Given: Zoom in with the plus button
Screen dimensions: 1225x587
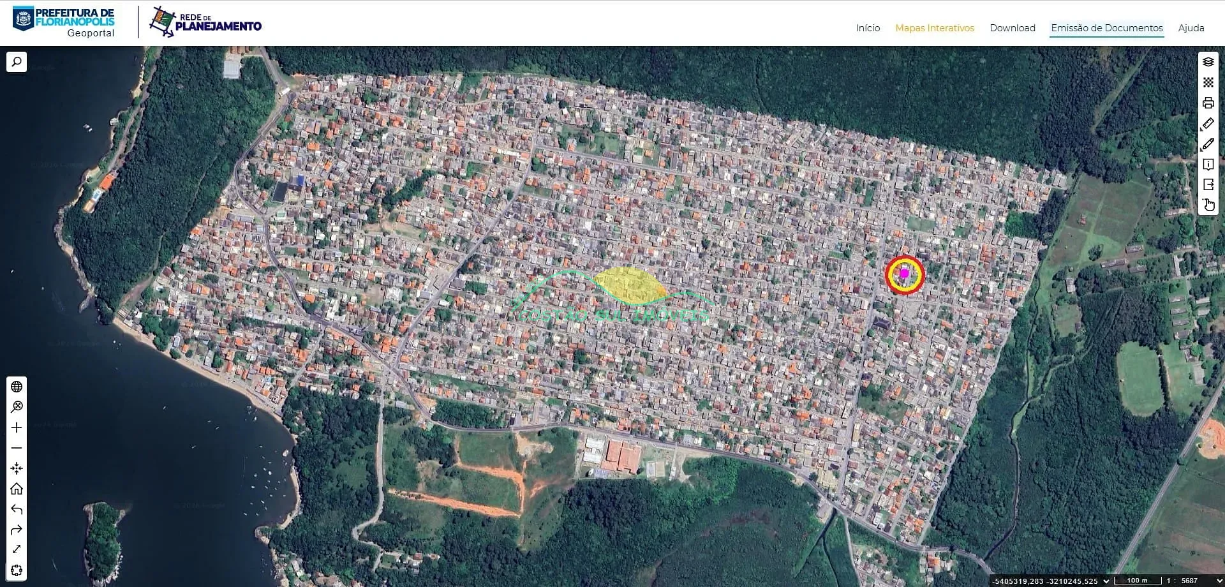Looking at the screenshot, I should click(x=17, y=427).
